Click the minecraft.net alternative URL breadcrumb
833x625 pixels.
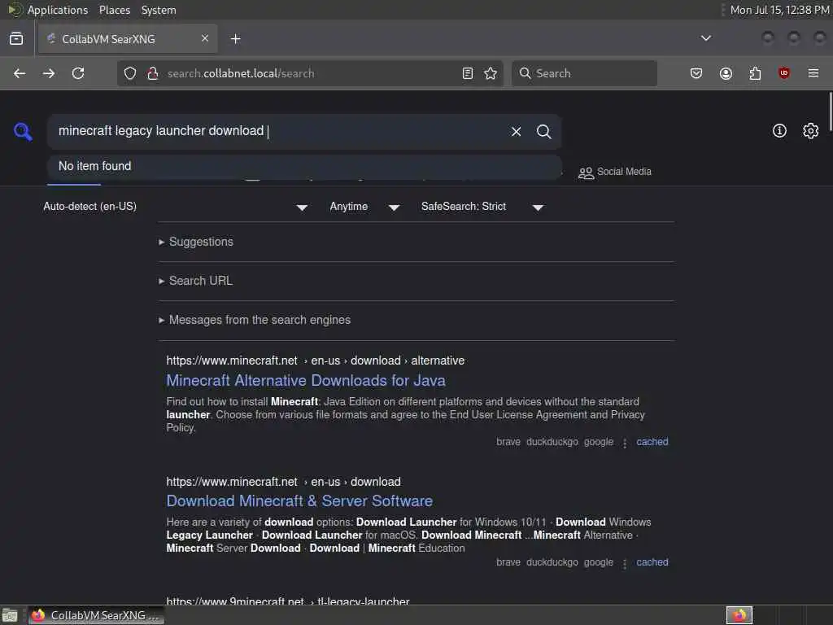tap(315, 361)
